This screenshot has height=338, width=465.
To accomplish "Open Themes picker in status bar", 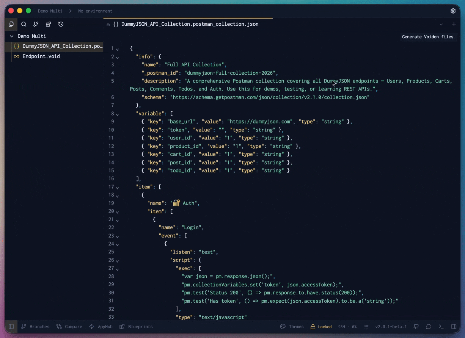I will 292,327.
